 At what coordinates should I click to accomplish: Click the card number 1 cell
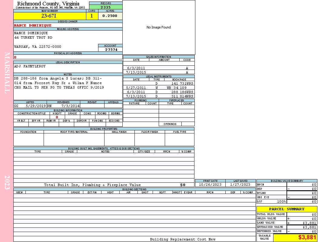coord(92,16)
